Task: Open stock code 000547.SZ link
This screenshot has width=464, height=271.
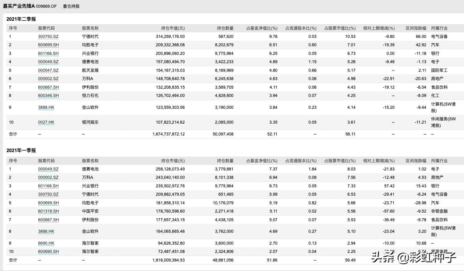Action: tap(48, 70)
